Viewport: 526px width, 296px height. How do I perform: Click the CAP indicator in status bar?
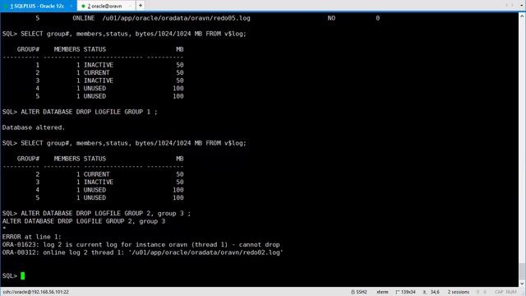point(499,292)
